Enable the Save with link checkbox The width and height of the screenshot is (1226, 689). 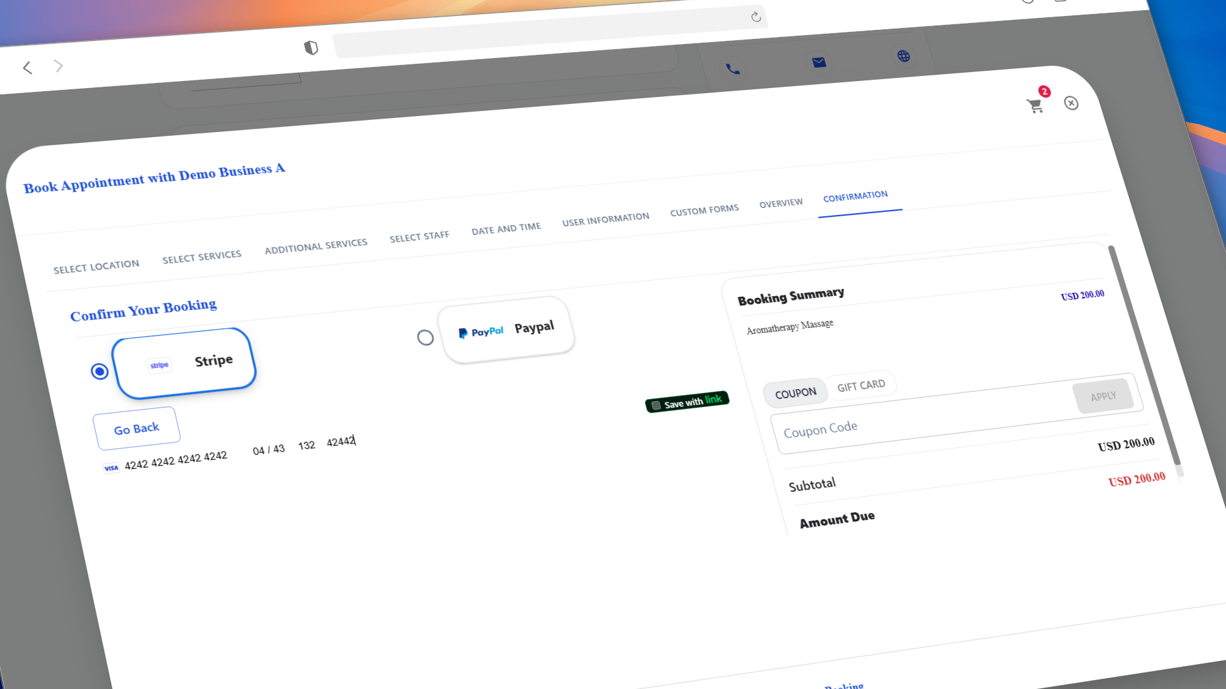(656, 404)
